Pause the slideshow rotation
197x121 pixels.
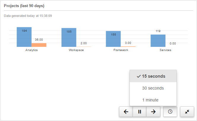pos(140,112)
